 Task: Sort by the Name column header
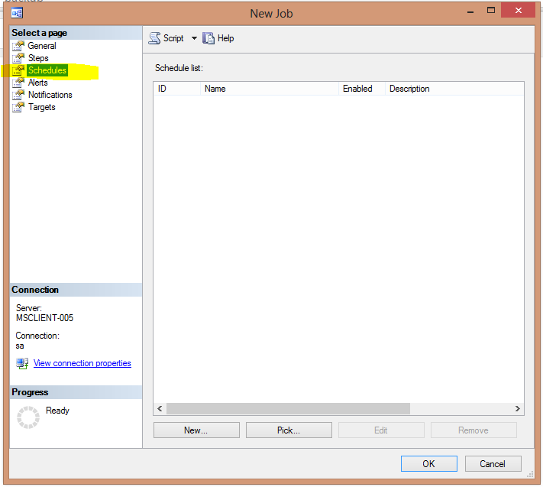(x=269, y=89)
